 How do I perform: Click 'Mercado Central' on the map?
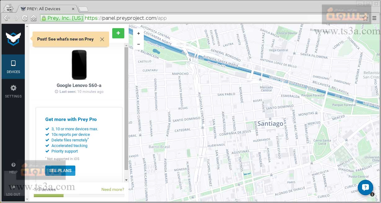coord(266,89)
